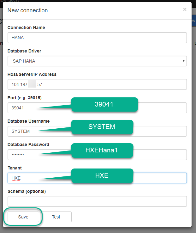Open the Database Driver dropdown arrow

pyautogui.click(x=184, y=61)
